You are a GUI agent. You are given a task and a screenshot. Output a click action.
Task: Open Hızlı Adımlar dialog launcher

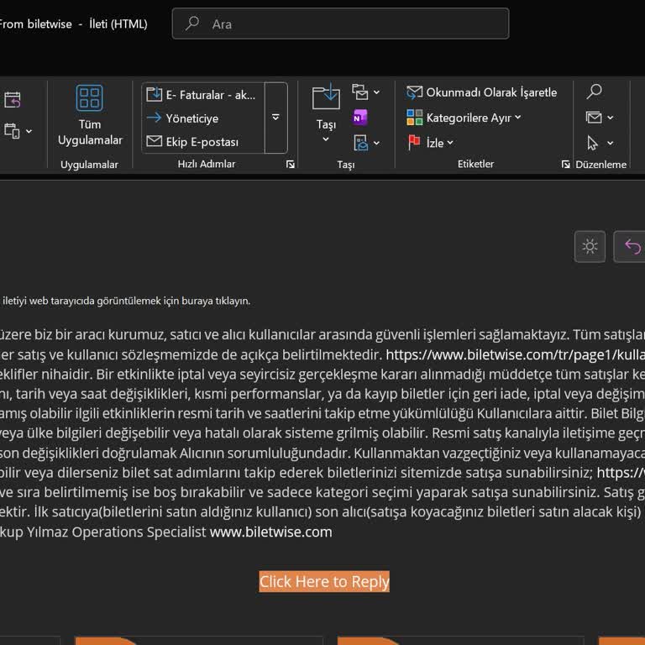tap(291, 165)
